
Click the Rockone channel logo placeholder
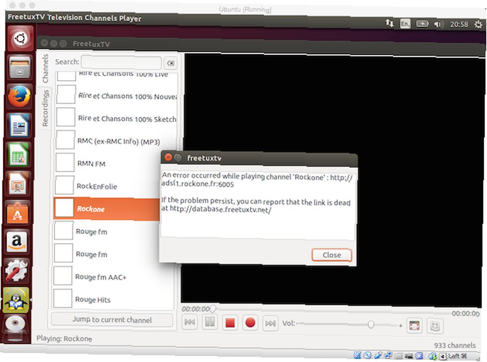64,208
